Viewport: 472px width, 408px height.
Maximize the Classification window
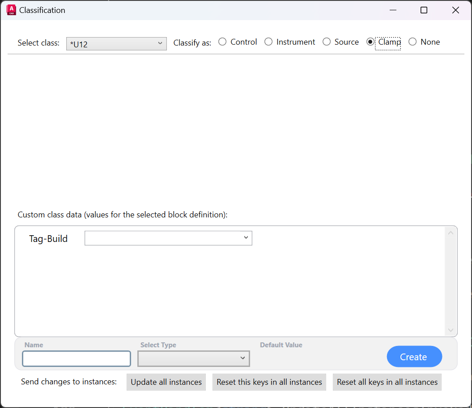click(x=424, y=10)
